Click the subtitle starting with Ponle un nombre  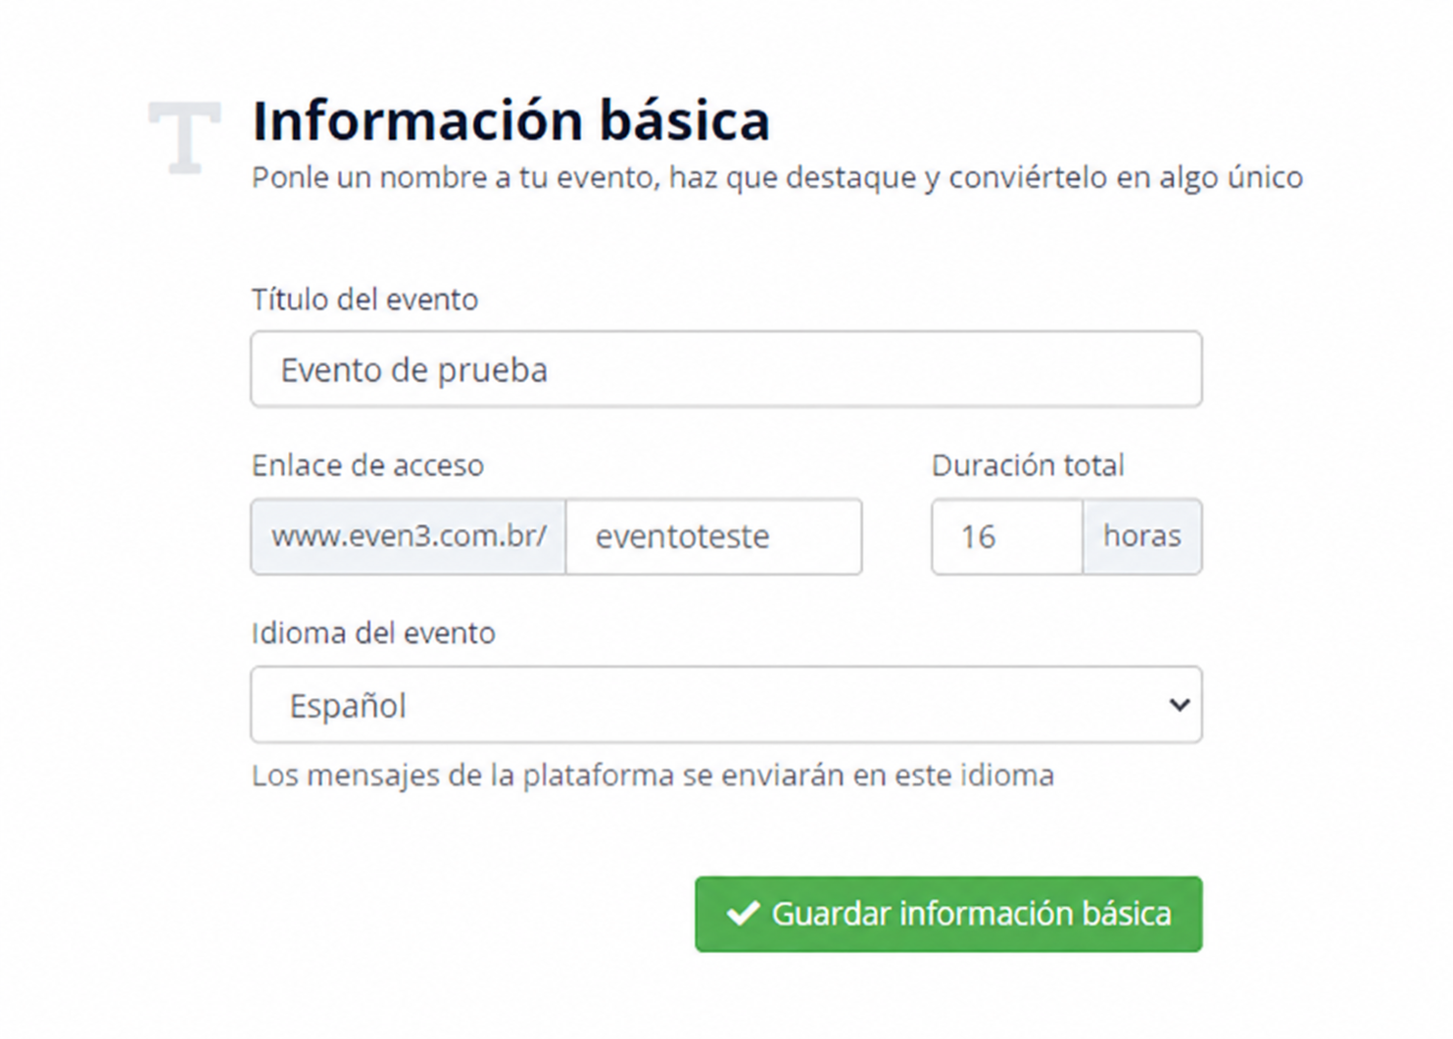pyautogui.click(x=777, y=177)
